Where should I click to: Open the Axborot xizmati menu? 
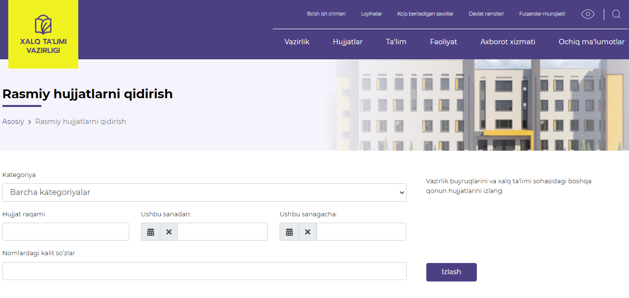pos(507,42)
